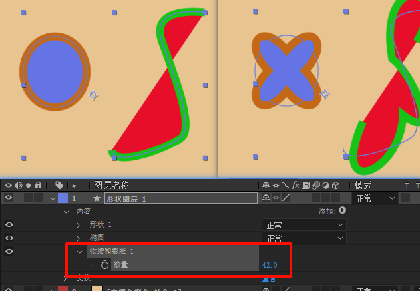420x291 pixels.
Task: Click top-left bounding box handle in left preview
Action: (23, 13)
